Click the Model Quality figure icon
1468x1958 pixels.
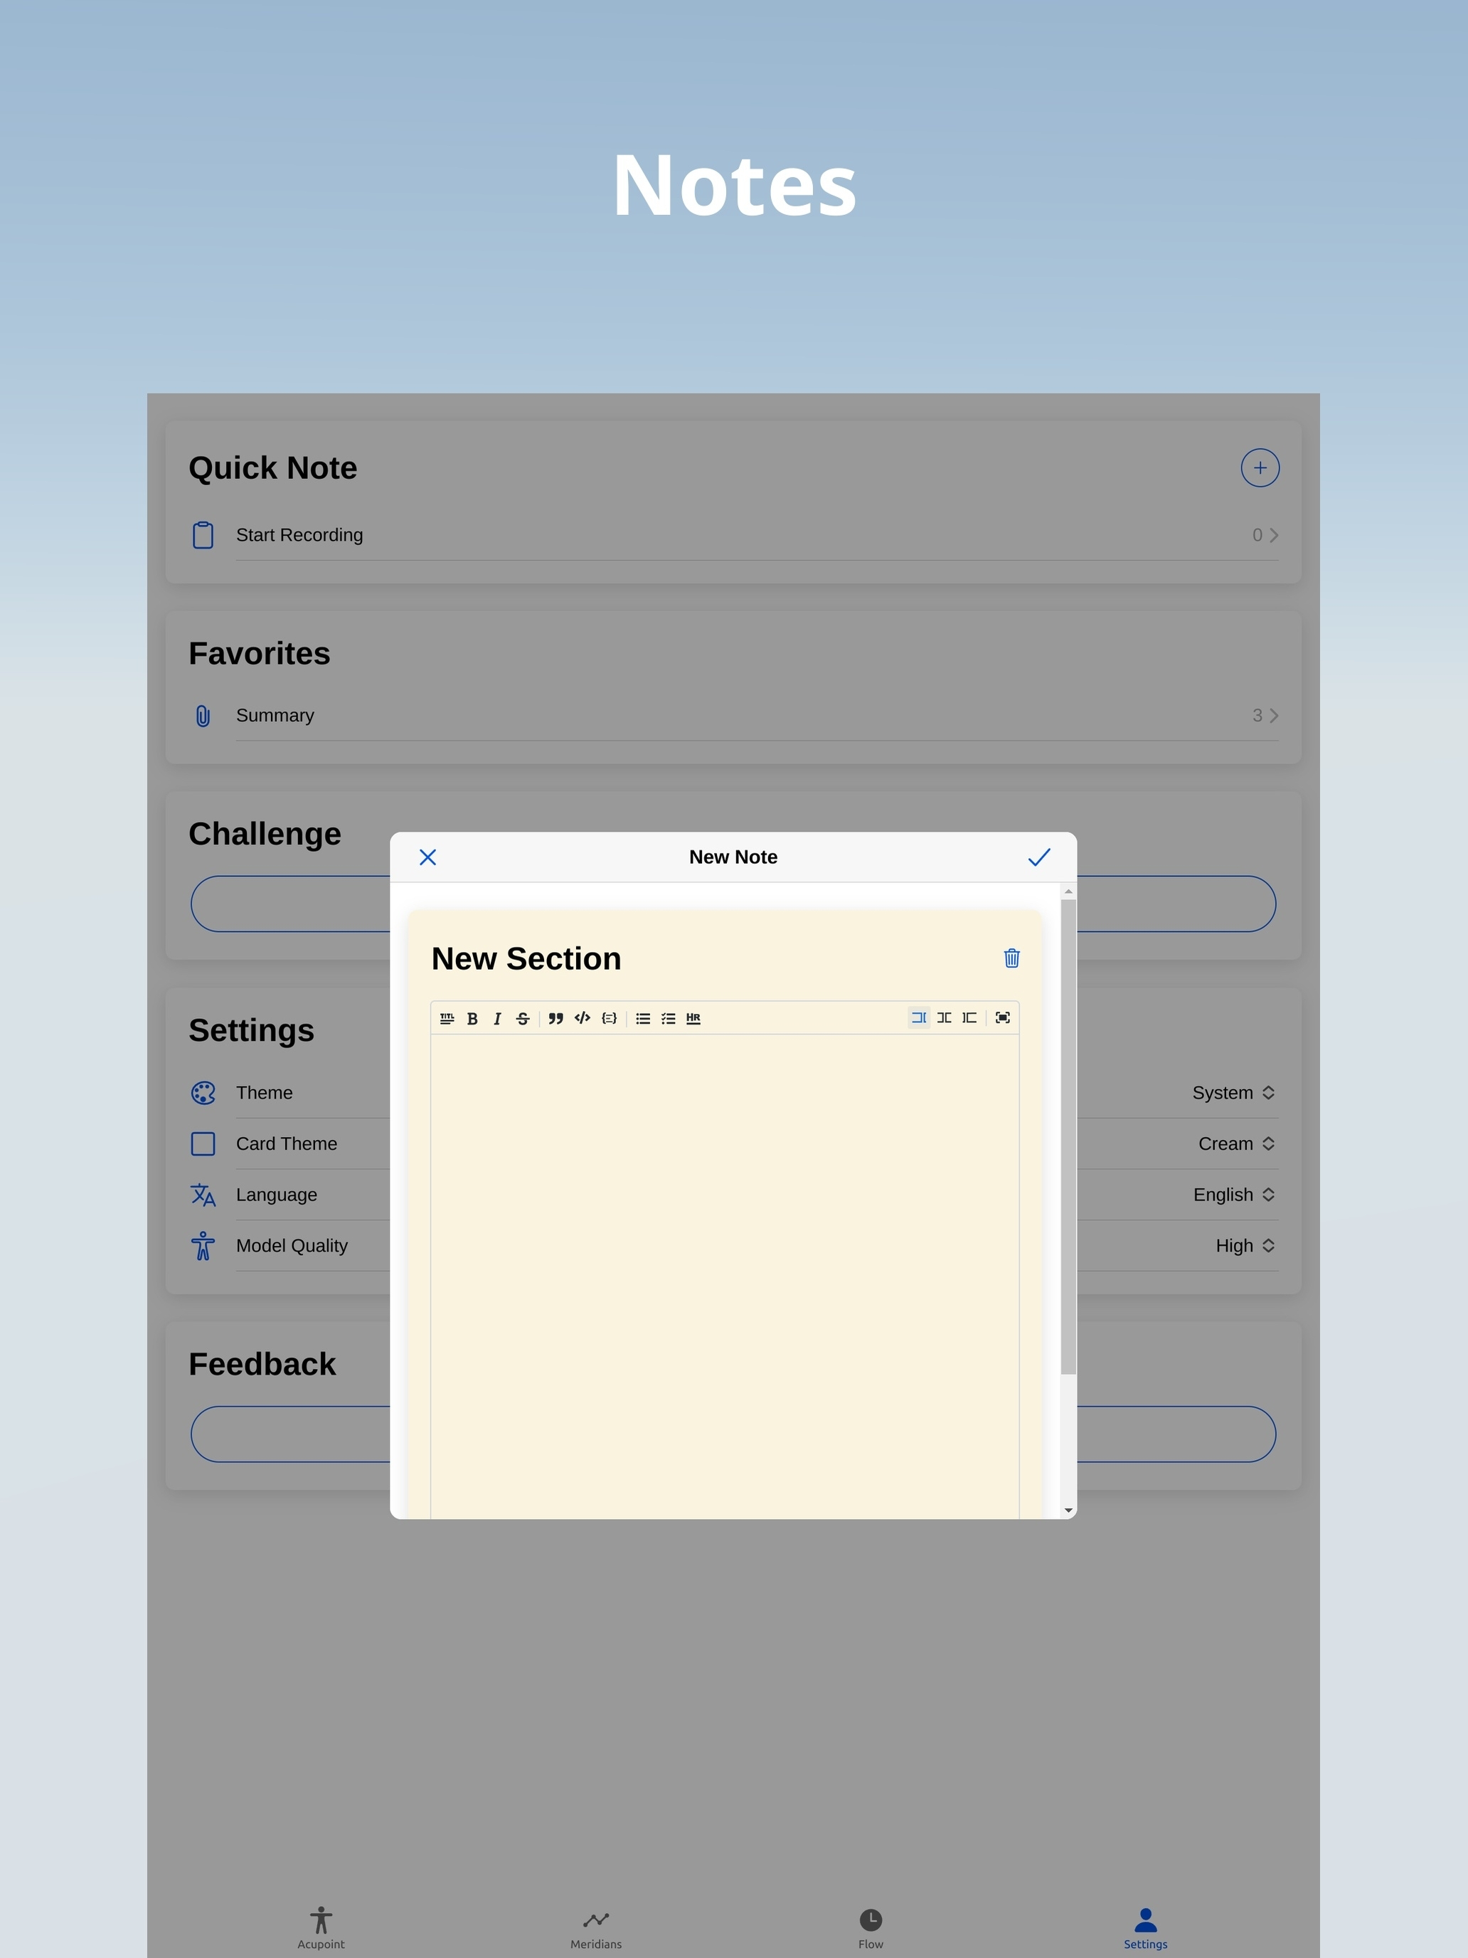tap(203, 1245)
